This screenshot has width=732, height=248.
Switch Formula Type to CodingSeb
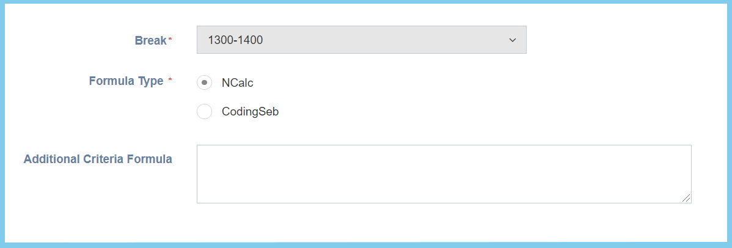(x=205, y=112)
